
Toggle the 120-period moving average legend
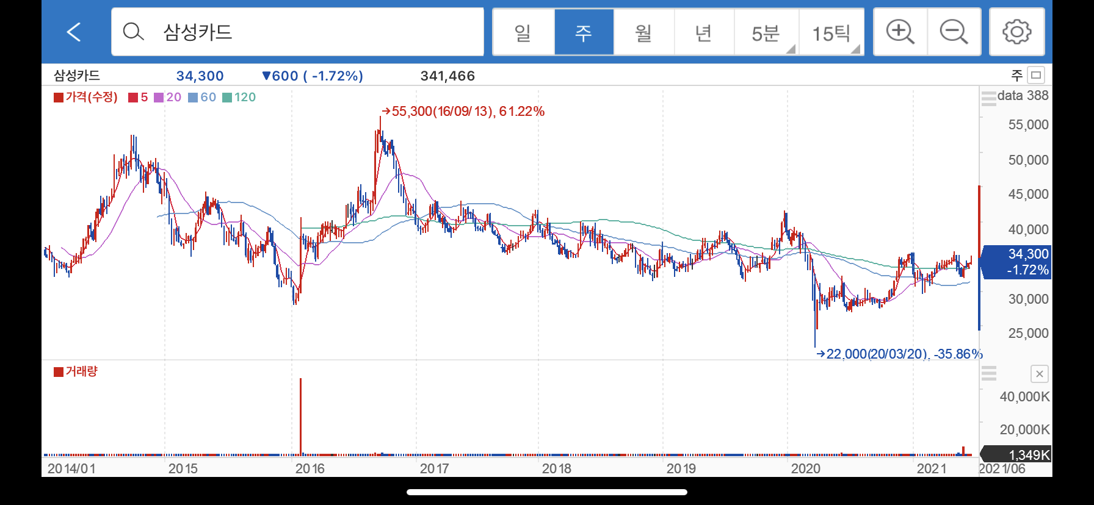(x=239, y=97)
